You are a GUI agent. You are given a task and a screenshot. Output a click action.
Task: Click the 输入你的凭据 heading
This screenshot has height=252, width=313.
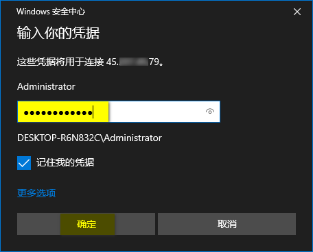pos(58,33)
